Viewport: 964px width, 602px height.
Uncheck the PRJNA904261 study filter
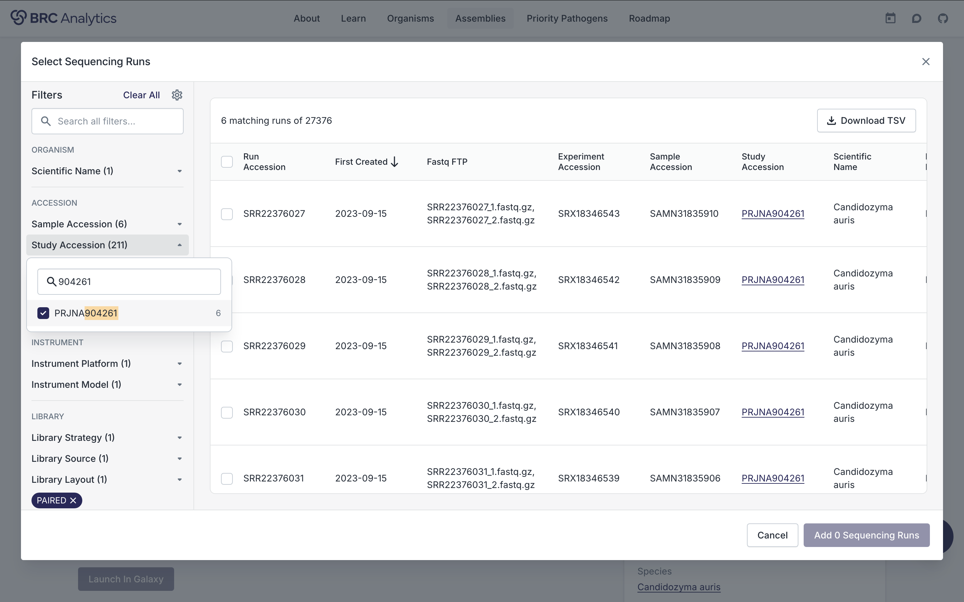[43, 313]
